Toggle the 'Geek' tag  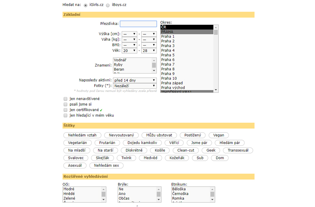(211, 150)
